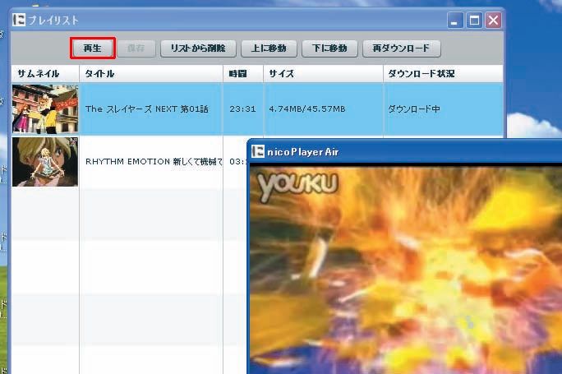Viewport: 562px width, 374px height.
Task: Click the nicoPlayer Air window icon
Action: coord(258,151)
